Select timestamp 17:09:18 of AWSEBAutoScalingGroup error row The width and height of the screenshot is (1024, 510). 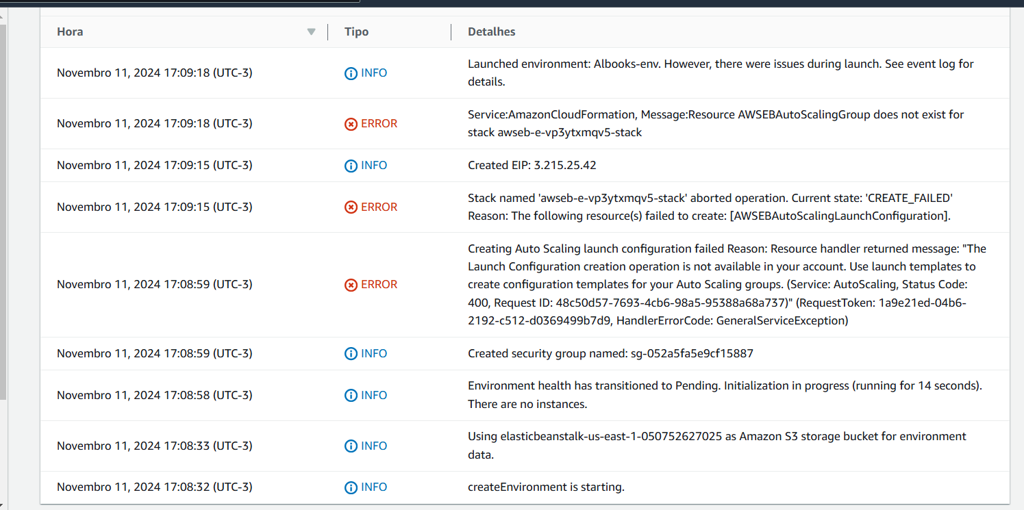(154, 123)
